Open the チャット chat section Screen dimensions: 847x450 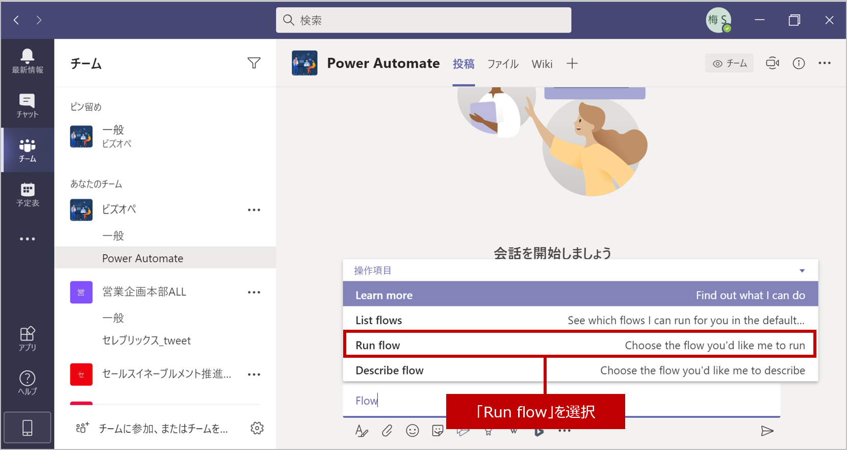coord(28,105)
